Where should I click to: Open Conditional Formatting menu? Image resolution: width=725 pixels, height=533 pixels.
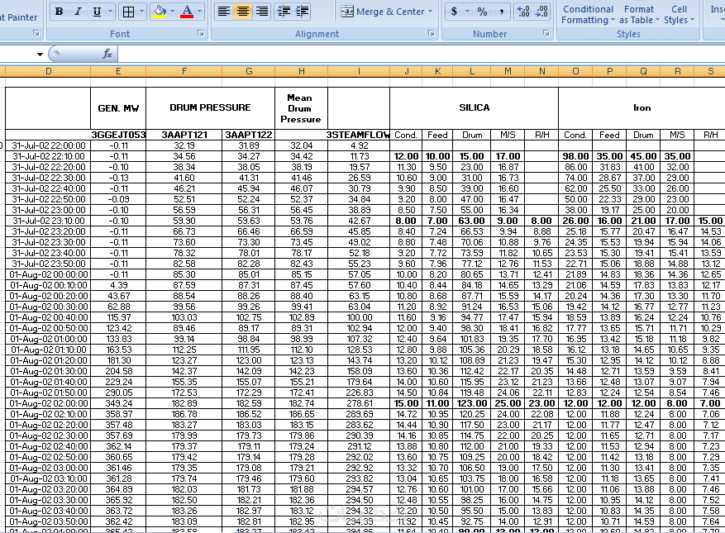click(x=588, y=14)
